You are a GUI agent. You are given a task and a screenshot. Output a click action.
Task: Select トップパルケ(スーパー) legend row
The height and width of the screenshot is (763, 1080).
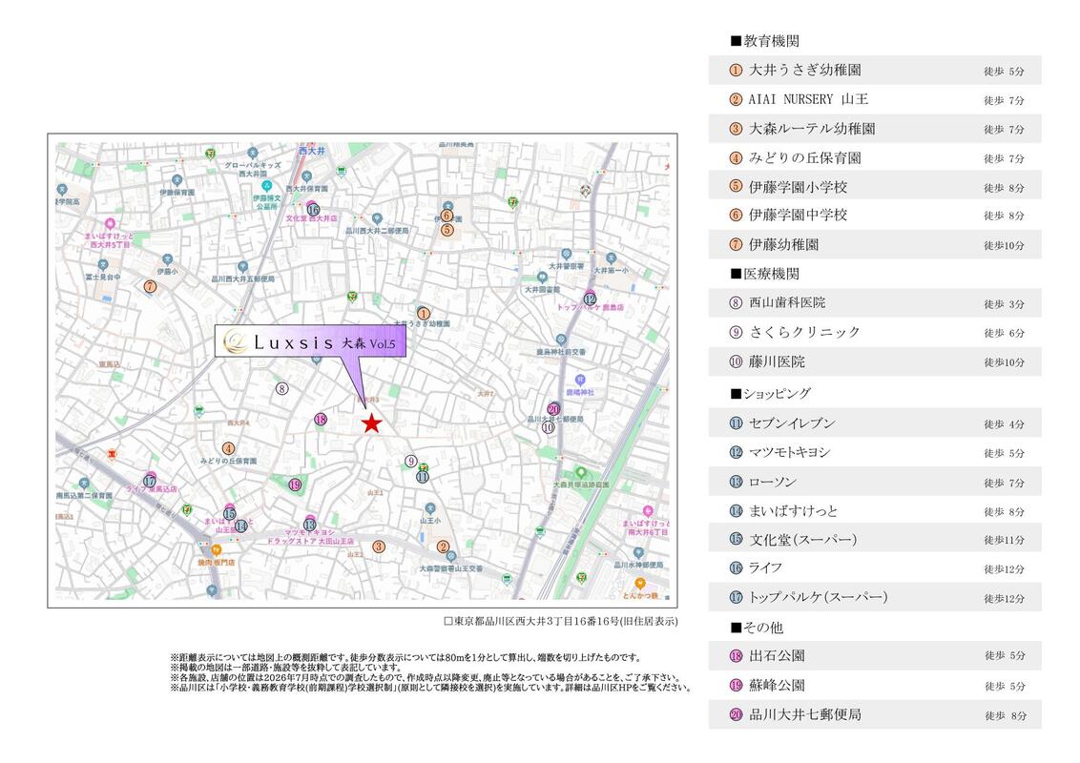click(875, 597)
